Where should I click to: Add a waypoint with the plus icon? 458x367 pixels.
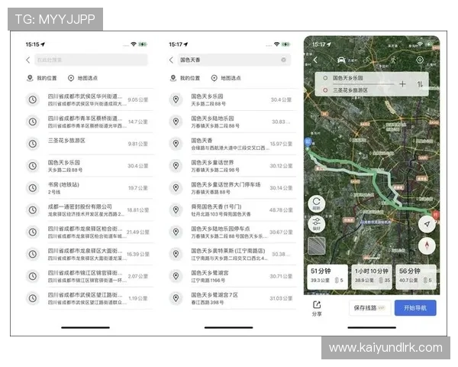click(402, 84)
